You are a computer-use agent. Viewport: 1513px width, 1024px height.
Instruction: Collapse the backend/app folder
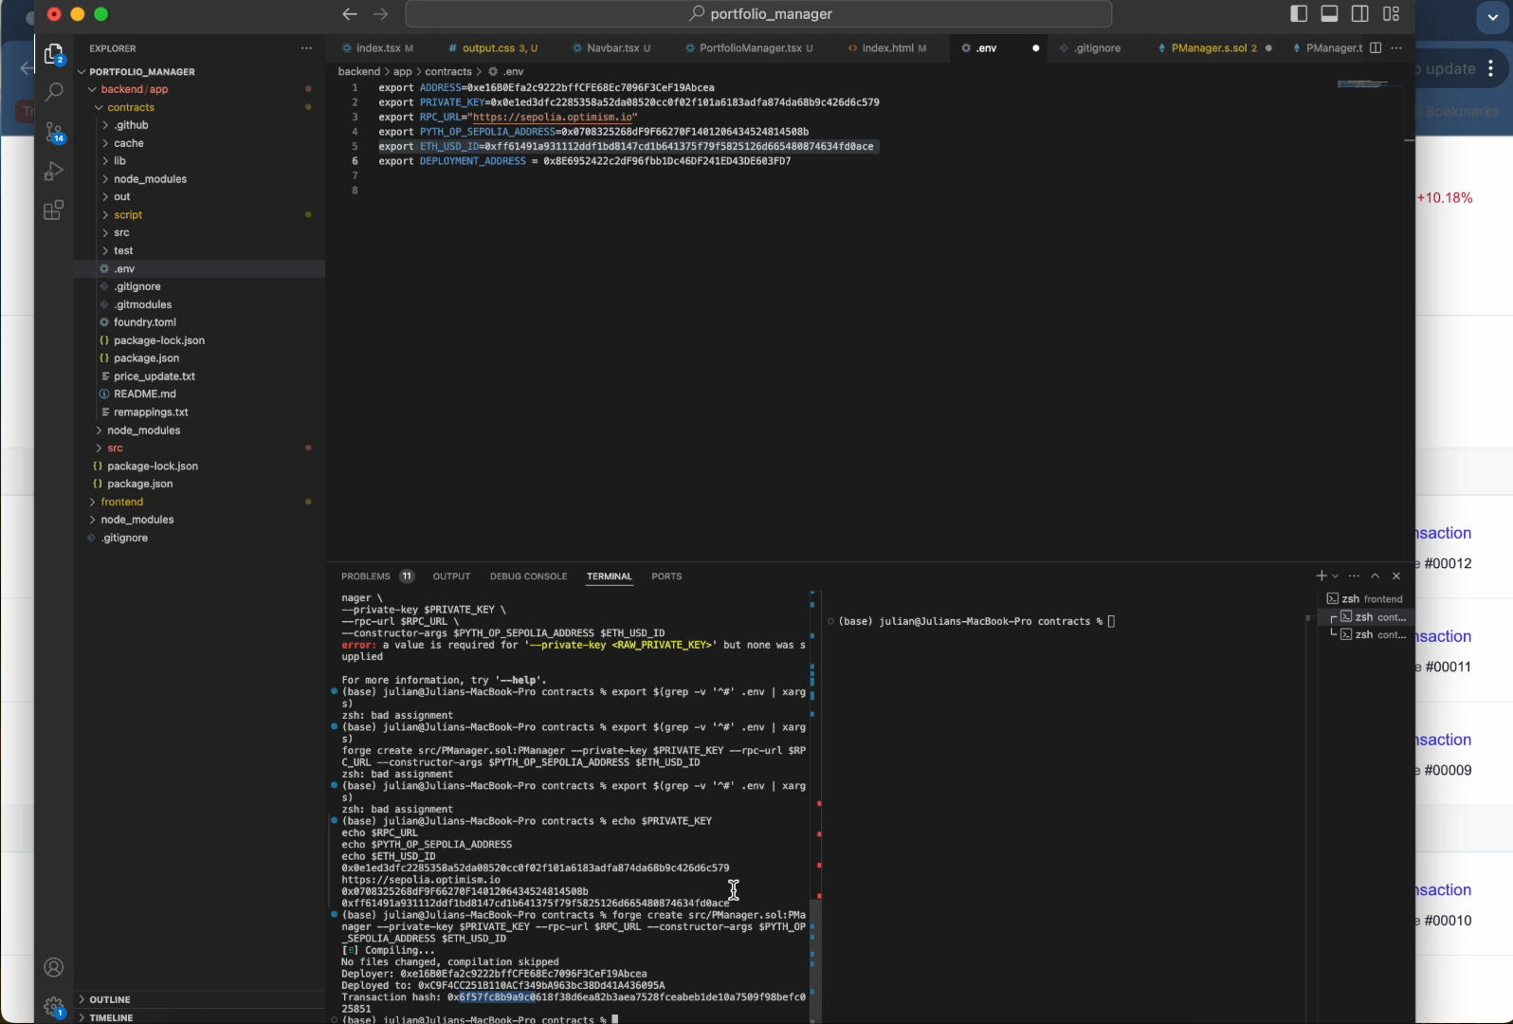(135, 89)
